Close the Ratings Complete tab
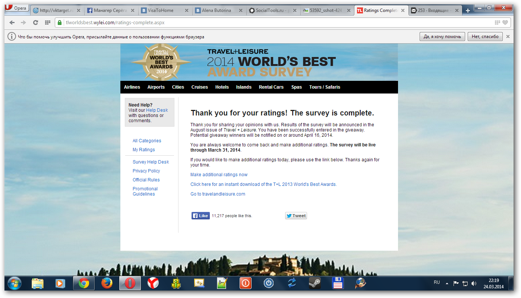Screen dimensions: 521x298 (403, 10)
